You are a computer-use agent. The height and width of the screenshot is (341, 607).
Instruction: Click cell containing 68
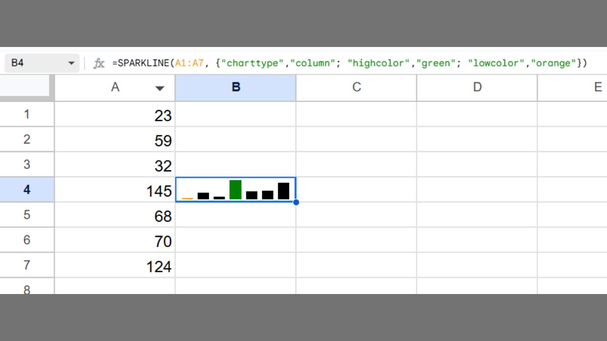click(115, 215)
